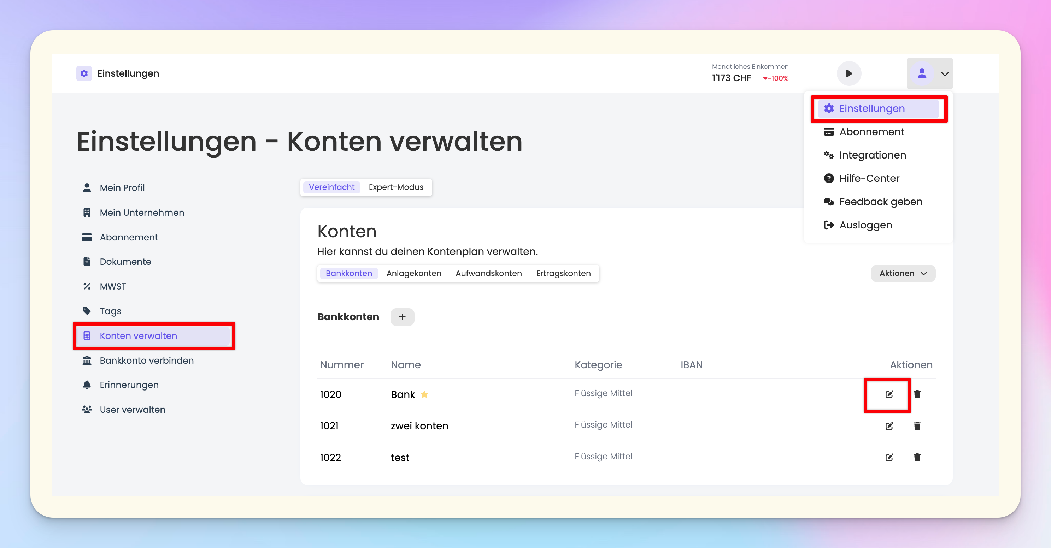Go to Bankkonto verbinden in sidebar

(x=146, y=361)
